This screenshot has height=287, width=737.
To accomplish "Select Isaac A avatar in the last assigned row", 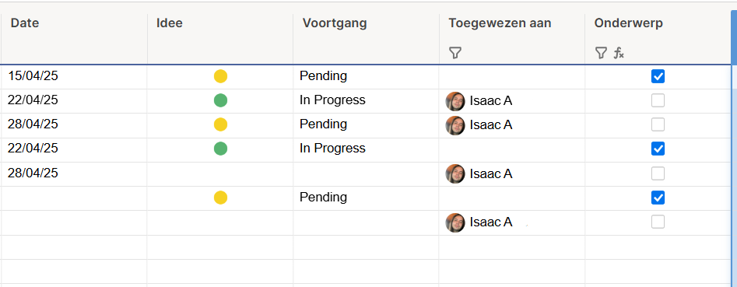I will coord(455,222).
